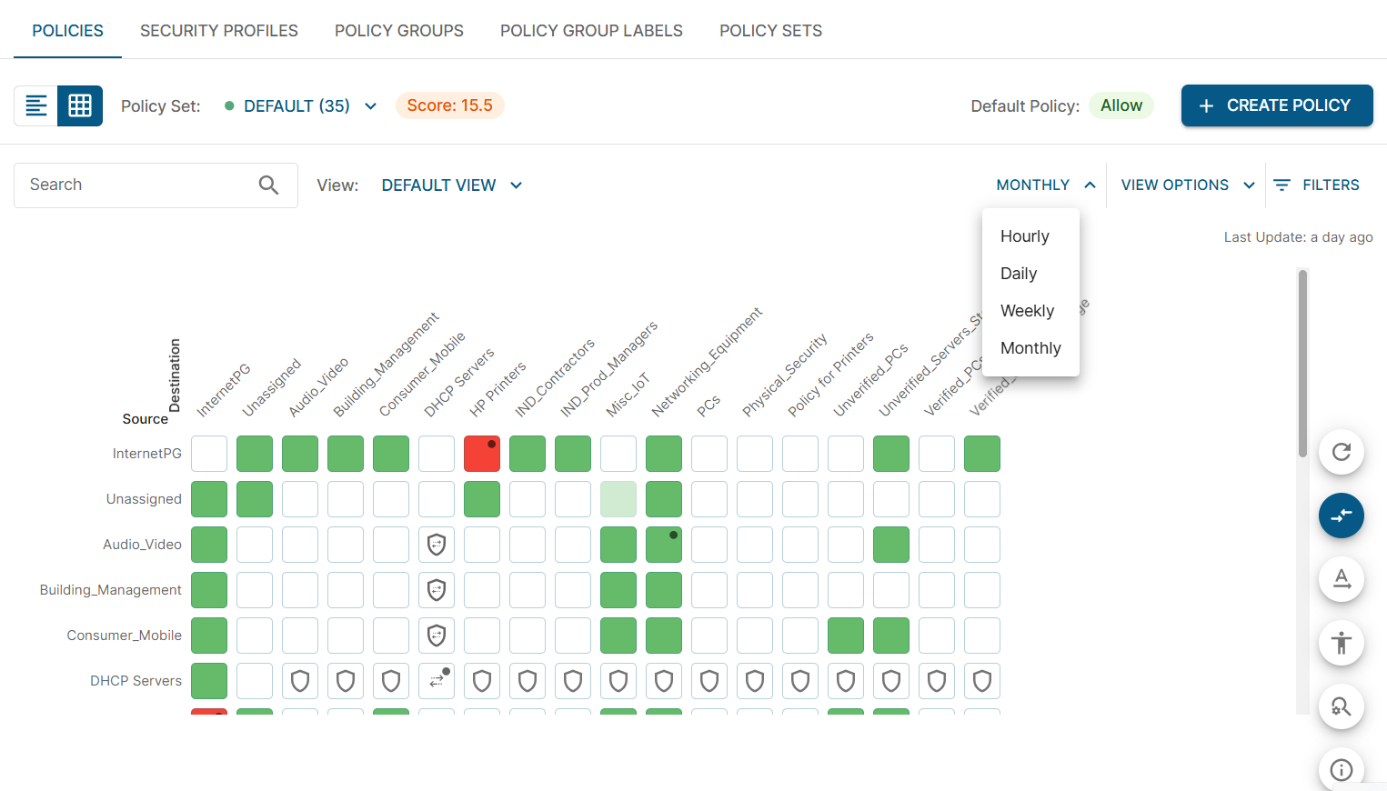1387x791 pixels.
Task: Click the Create Policy button
Action: tap(1276, 105)
